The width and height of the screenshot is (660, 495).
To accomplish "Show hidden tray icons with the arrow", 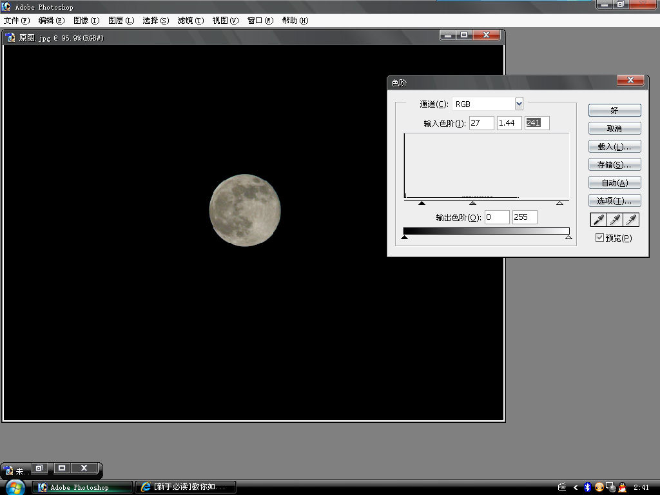I will [x=576, y=487].
